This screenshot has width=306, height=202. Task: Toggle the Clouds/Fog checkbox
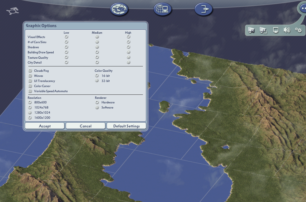pos(30,70)
